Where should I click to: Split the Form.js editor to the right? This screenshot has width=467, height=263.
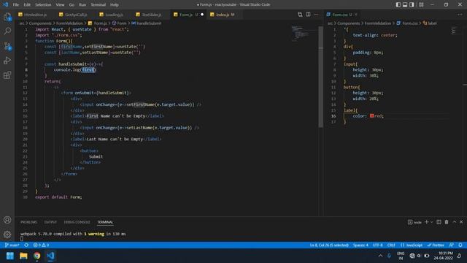click(308, 15)
